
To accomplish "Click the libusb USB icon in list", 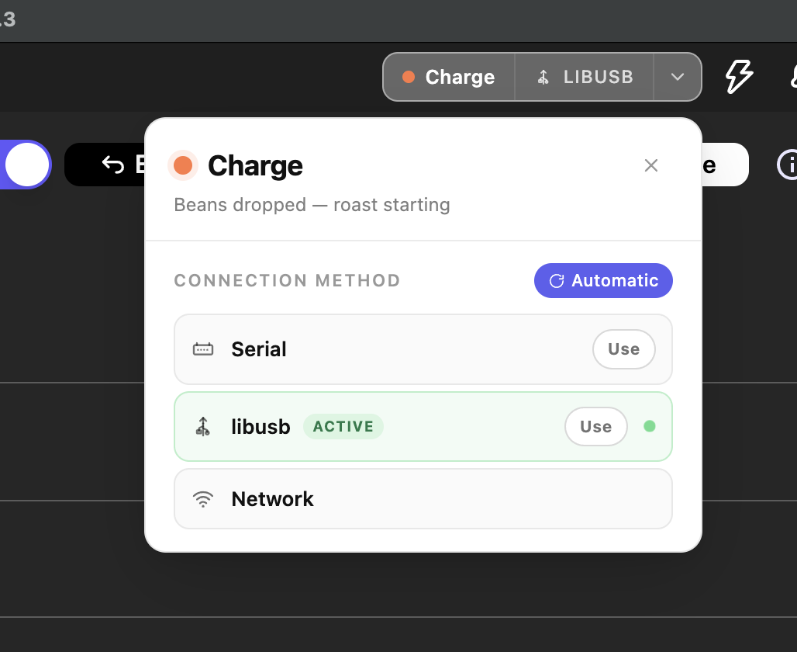I will [x=203, y=427].
